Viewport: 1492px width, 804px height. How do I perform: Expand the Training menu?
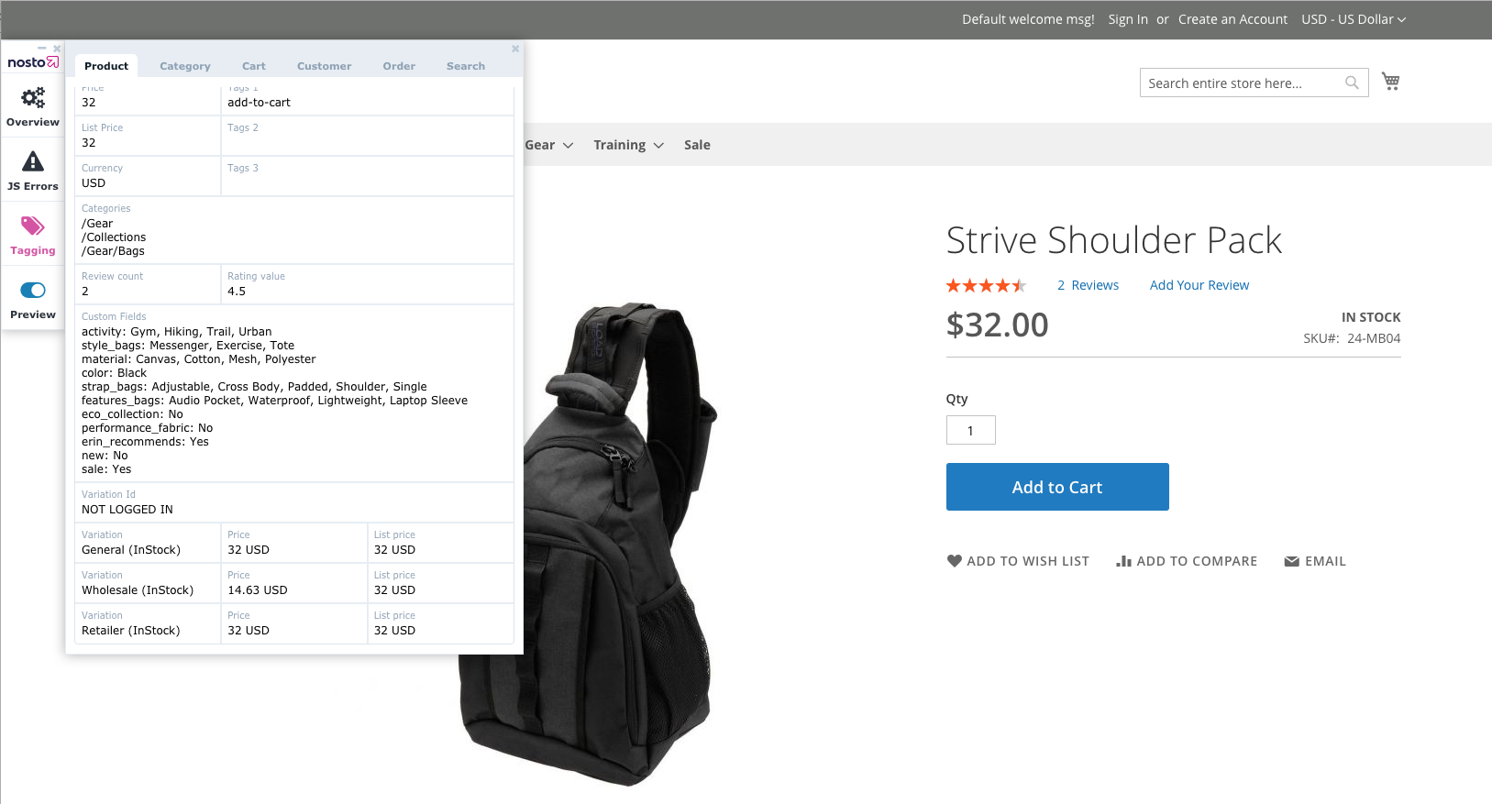click(x=628, y=145)
